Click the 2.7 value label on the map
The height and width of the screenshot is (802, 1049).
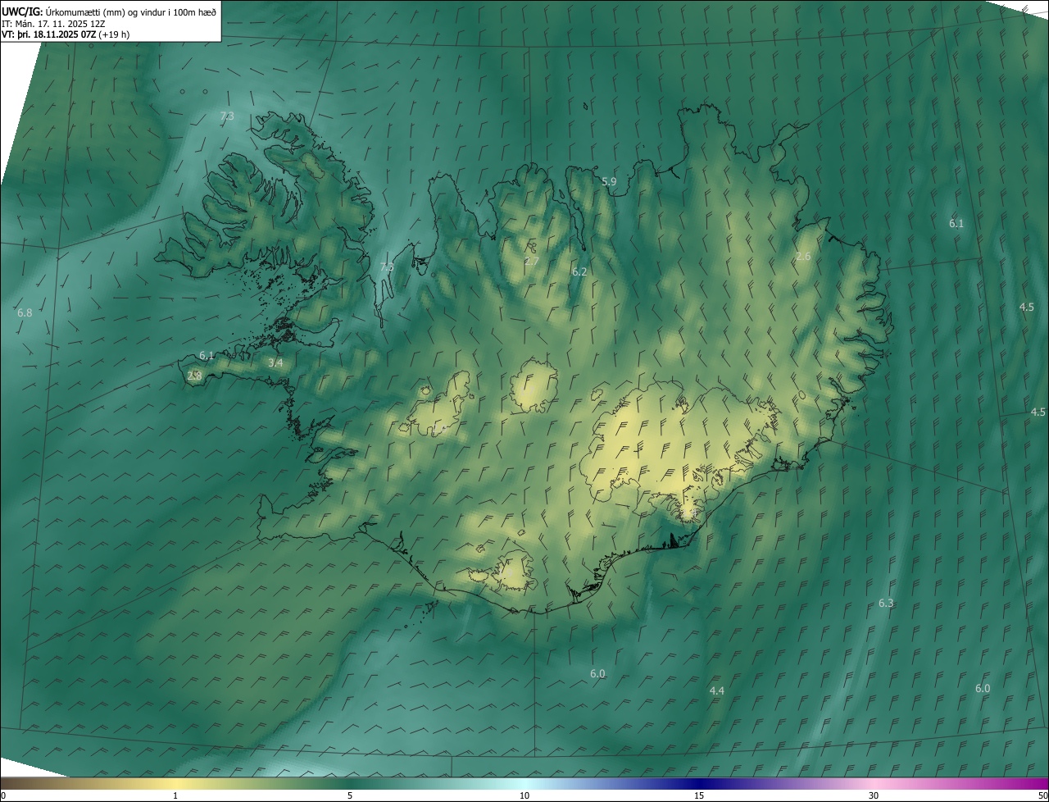[x=532, y=262]
